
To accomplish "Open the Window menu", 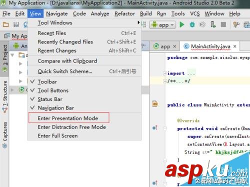I will pos(214,13).
